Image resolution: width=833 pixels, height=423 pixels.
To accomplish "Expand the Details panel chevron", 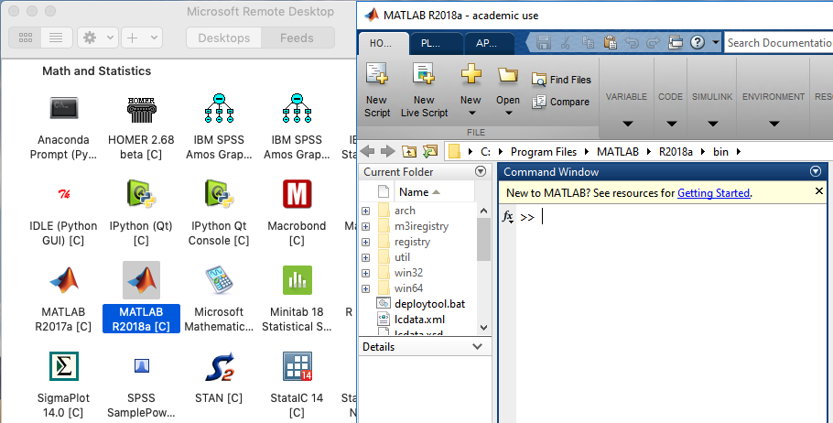I will click(477, 346).
